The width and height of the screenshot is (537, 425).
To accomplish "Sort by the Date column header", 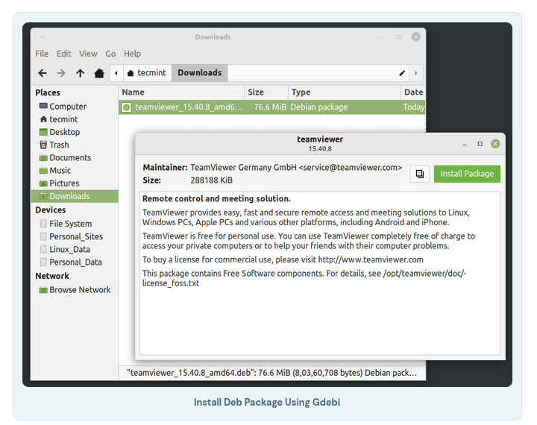I will [413, 92].
